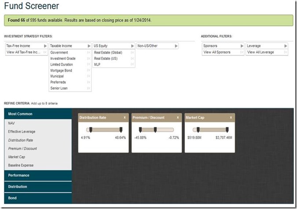This screenshot has width=297, height=209.
Task: Expand the Performance criteria section
Action: [x=38, y=175]
